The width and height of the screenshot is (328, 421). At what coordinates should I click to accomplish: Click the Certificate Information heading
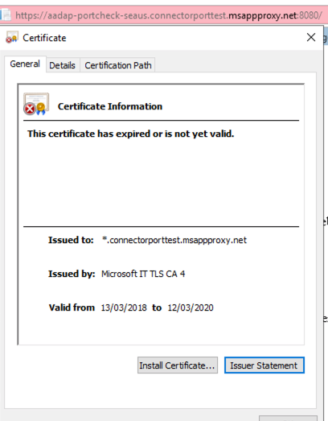pyautogui.click(x=110, y=106)
